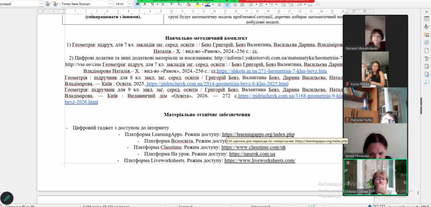Open Style Inspector sidebar deck

coord(427,58)
